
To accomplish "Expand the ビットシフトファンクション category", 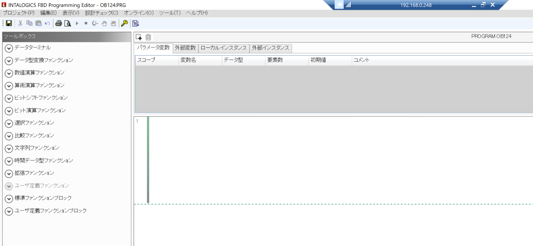I will pyautogui.click(x=9, y=98).
